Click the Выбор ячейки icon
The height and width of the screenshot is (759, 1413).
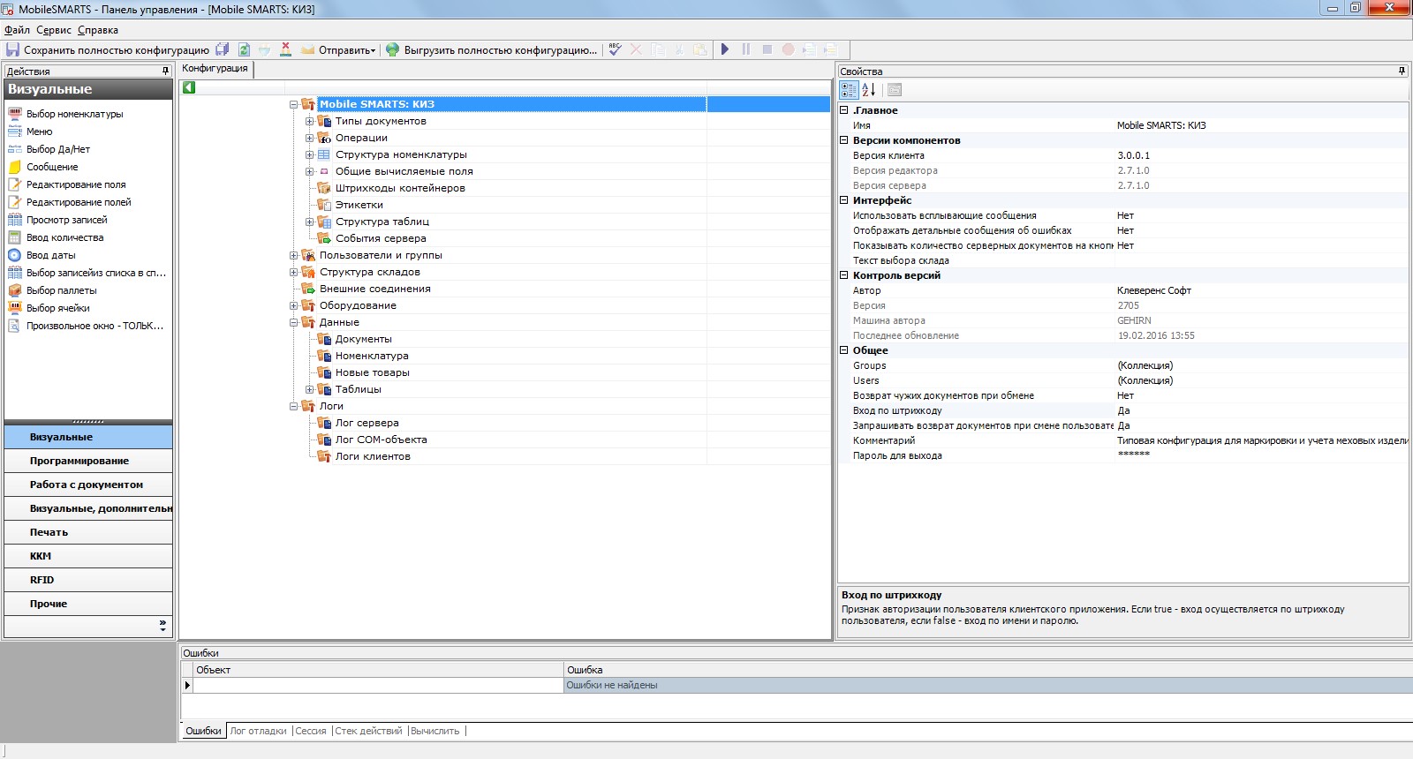pyautogui.click(x=15, y=308)
